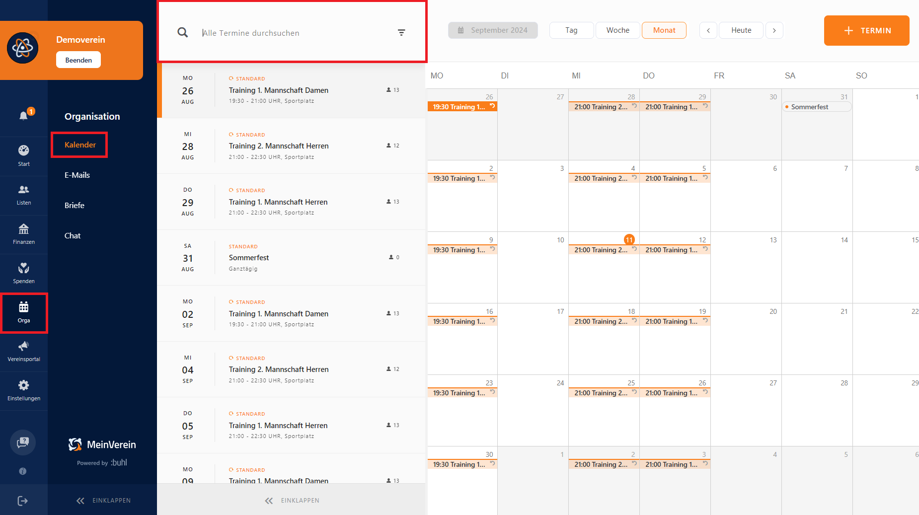Open Training 2. Mannschaft Herren on 28 Aug

coord(292,146)
